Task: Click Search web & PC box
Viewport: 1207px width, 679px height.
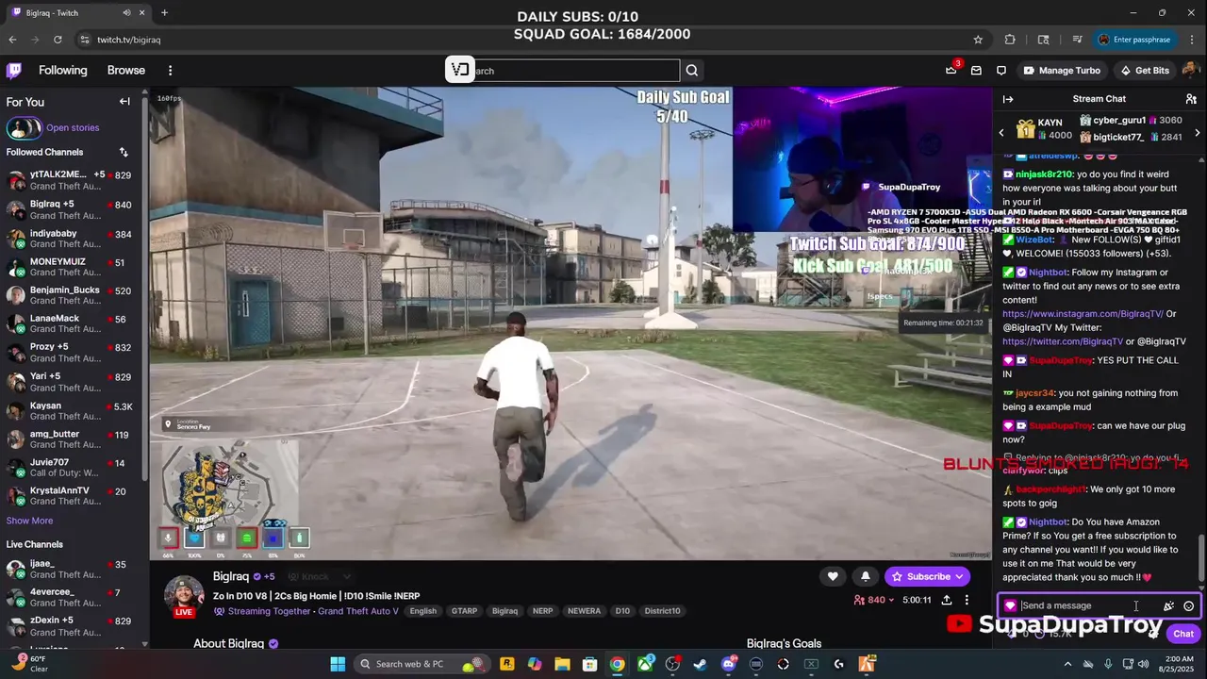Action: pos(422,664)
